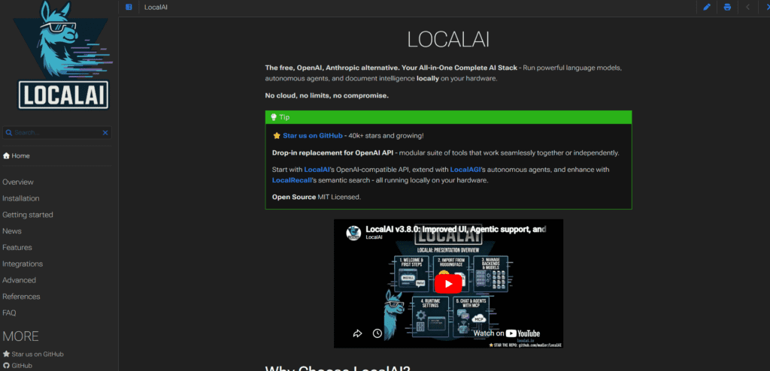Click the LocalAI channel name under video title
This screenshot has width=770, height=371.
374,237
